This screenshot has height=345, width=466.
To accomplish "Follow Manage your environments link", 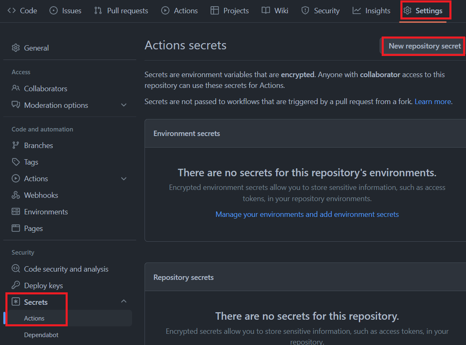I will pyautogui.click(x=307, y=214).
